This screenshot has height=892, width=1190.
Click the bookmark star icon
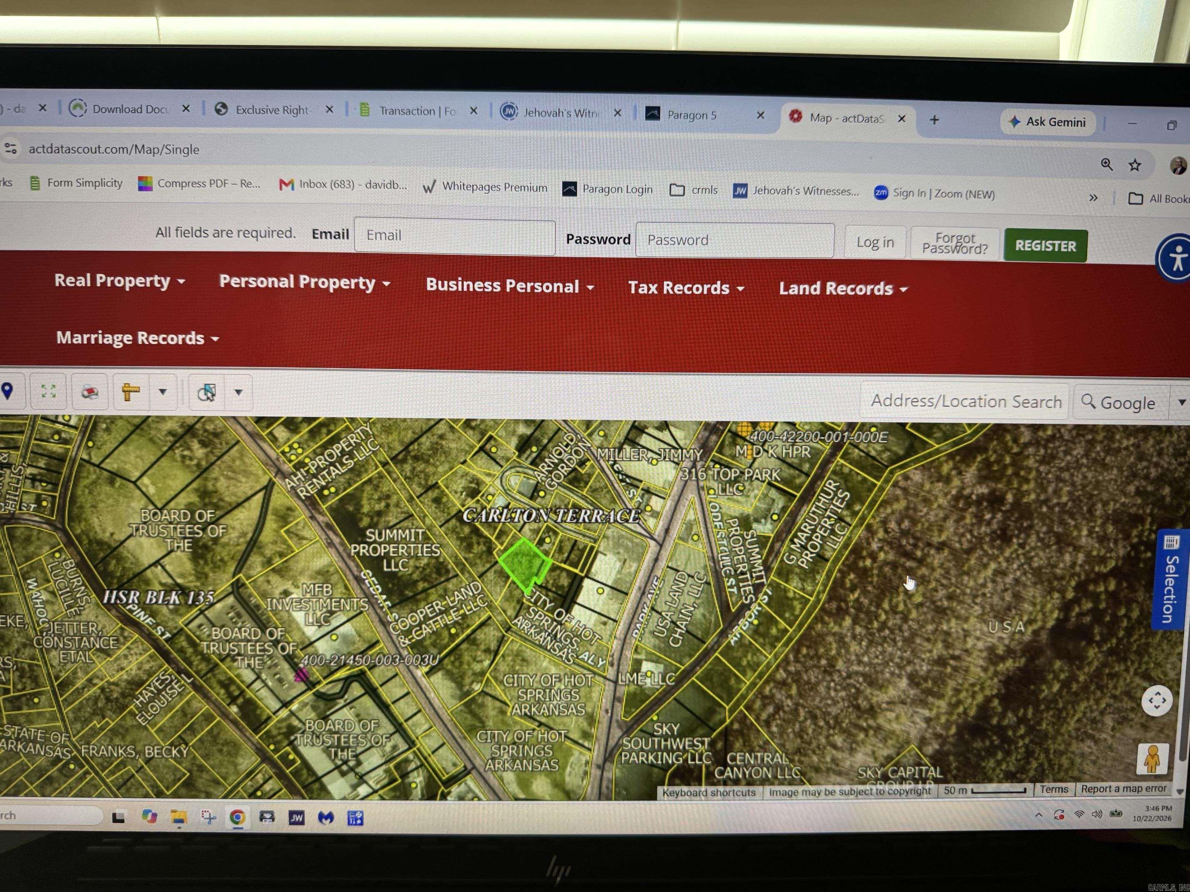coord(1135,165)
